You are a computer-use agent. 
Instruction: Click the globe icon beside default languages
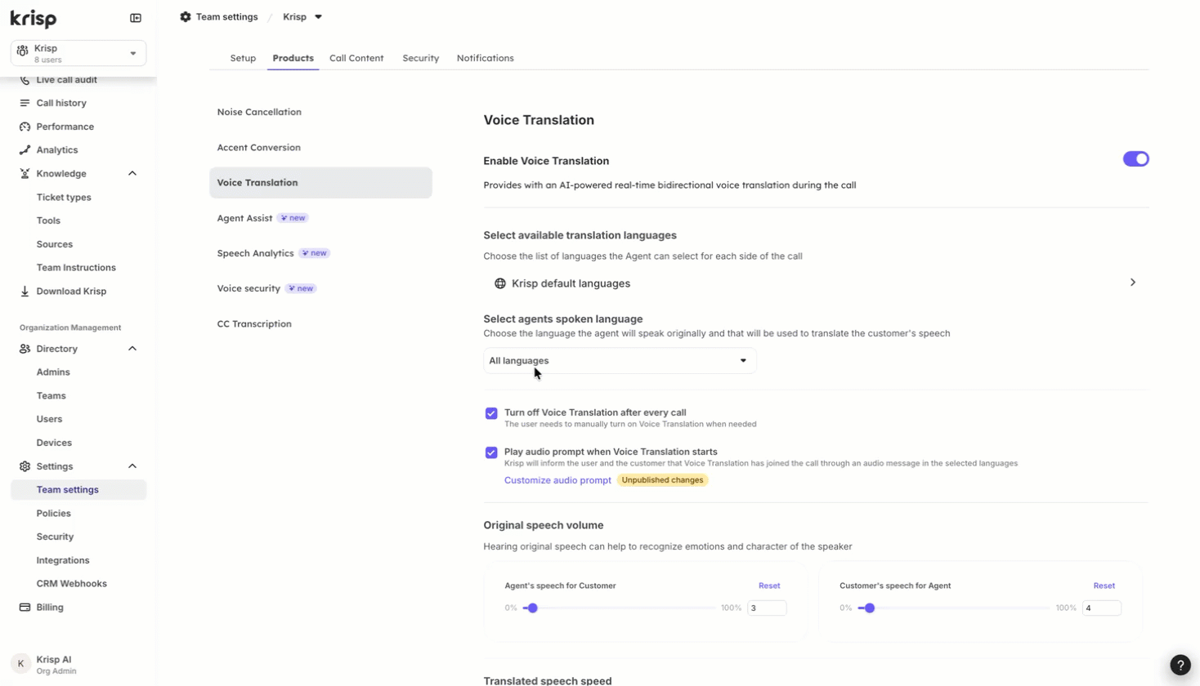tap(500, 283)
